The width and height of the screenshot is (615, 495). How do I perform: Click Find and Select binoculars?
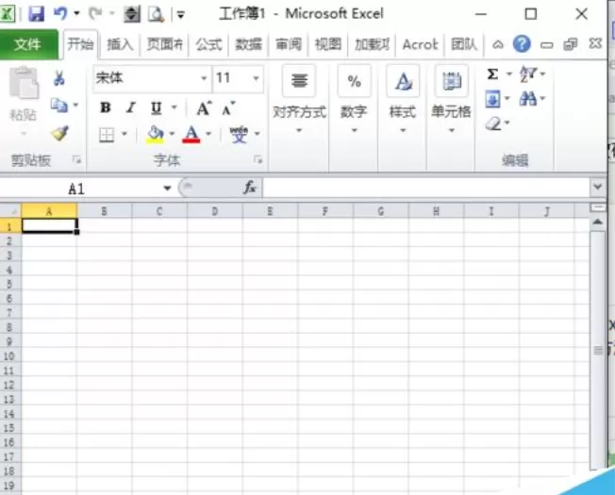point(528,98)
